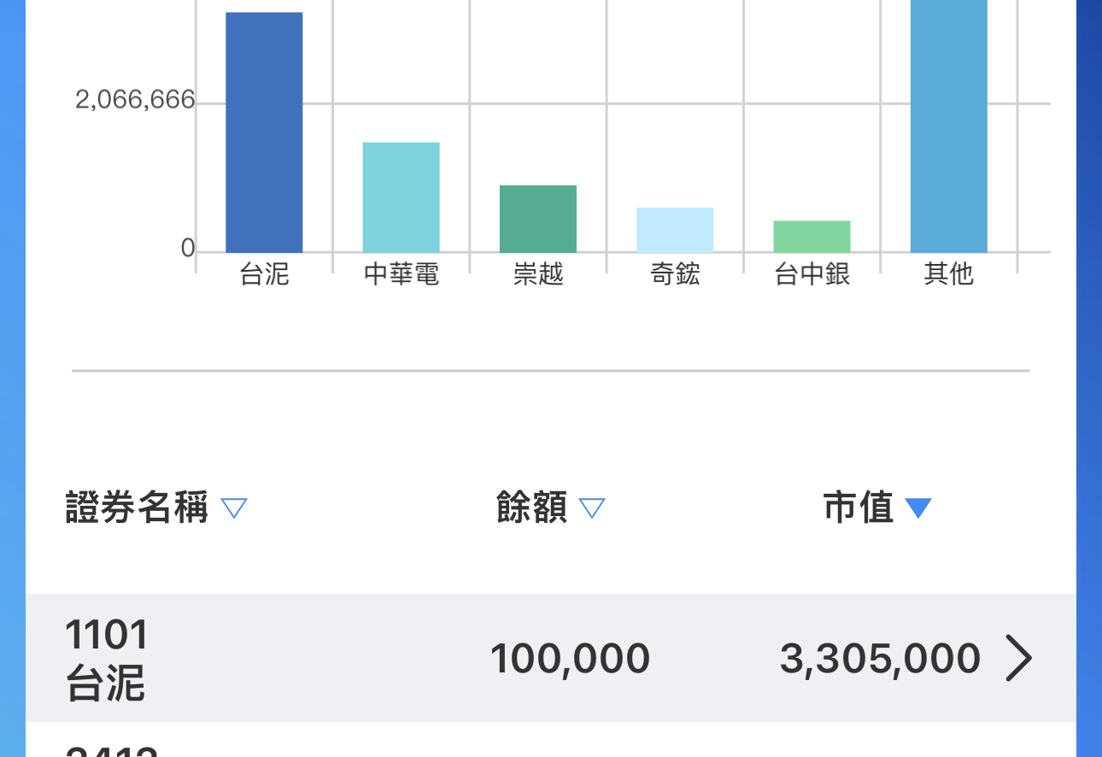Click the 台泥 chart axis label

click(265, 274)
